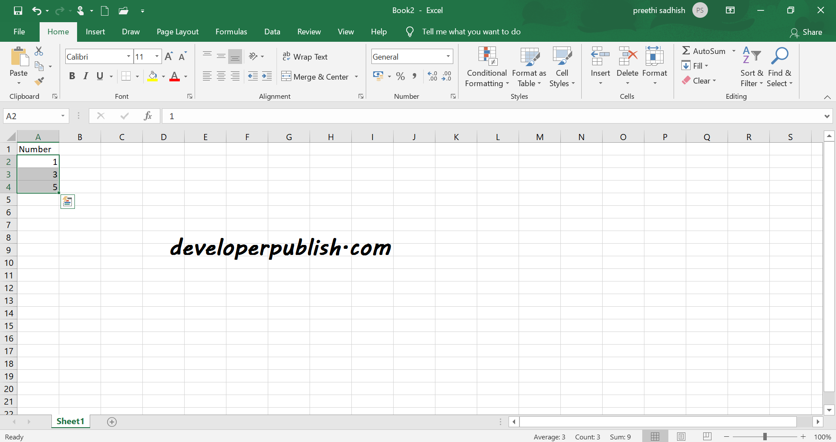
Task: Apply bold formatting to selection
Action: (x=72, y=76)
